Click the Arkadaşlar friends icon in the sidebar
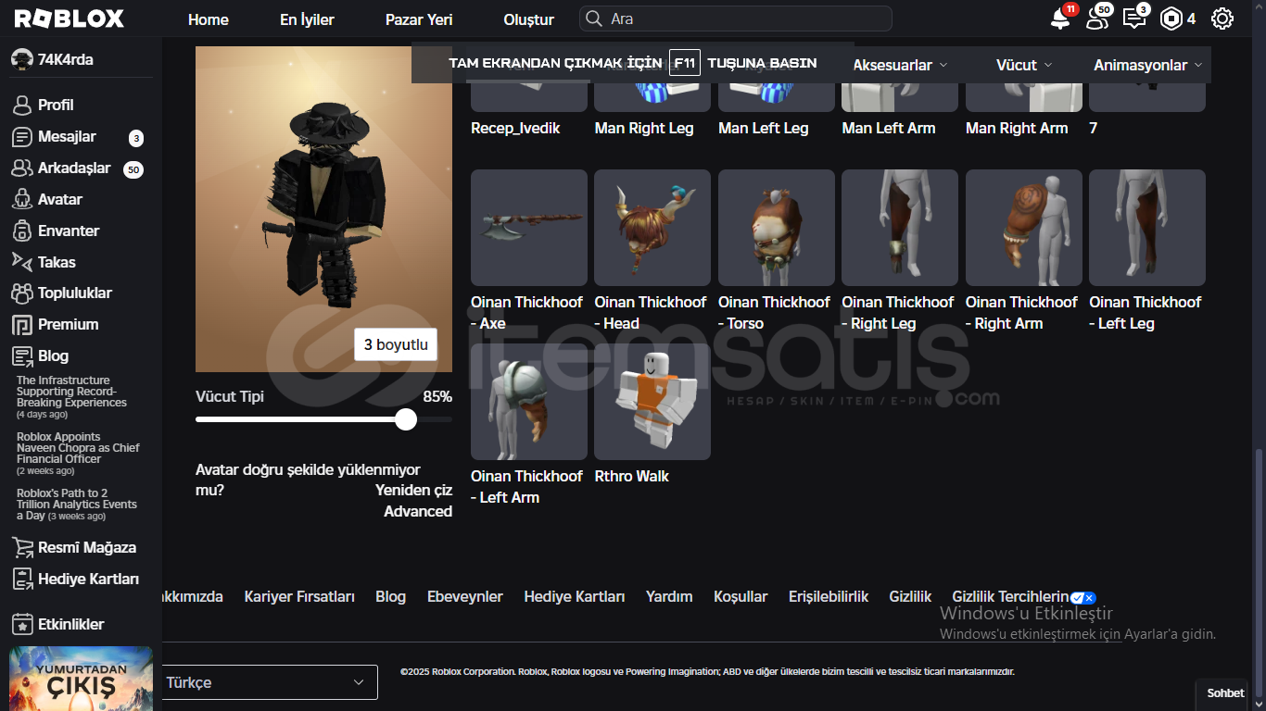This screenshot has height=711, width=1266. [x=21, y=168]
